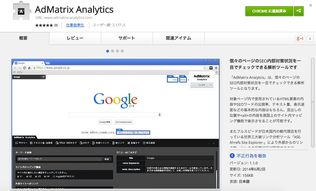
Task: Click the CLOSE button in AdMatrix popup
Action: click(x=202, y=85)
